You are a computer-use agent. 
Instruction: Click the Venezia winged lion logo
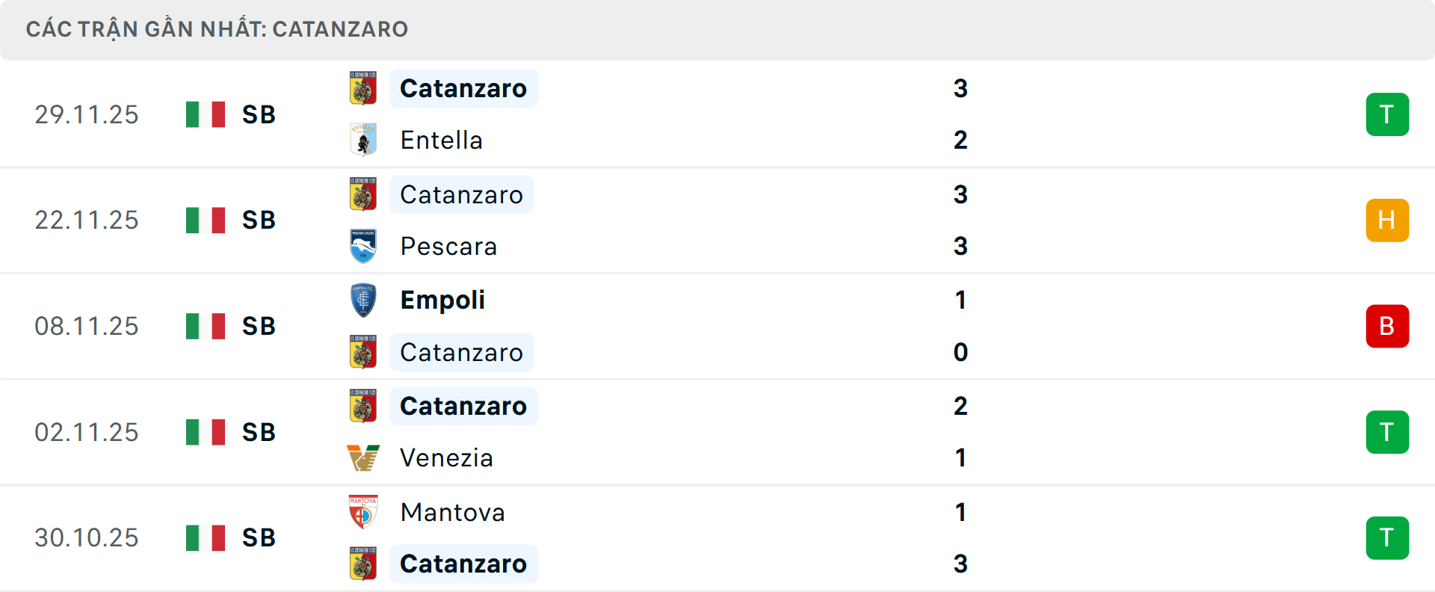pos(363,457)
